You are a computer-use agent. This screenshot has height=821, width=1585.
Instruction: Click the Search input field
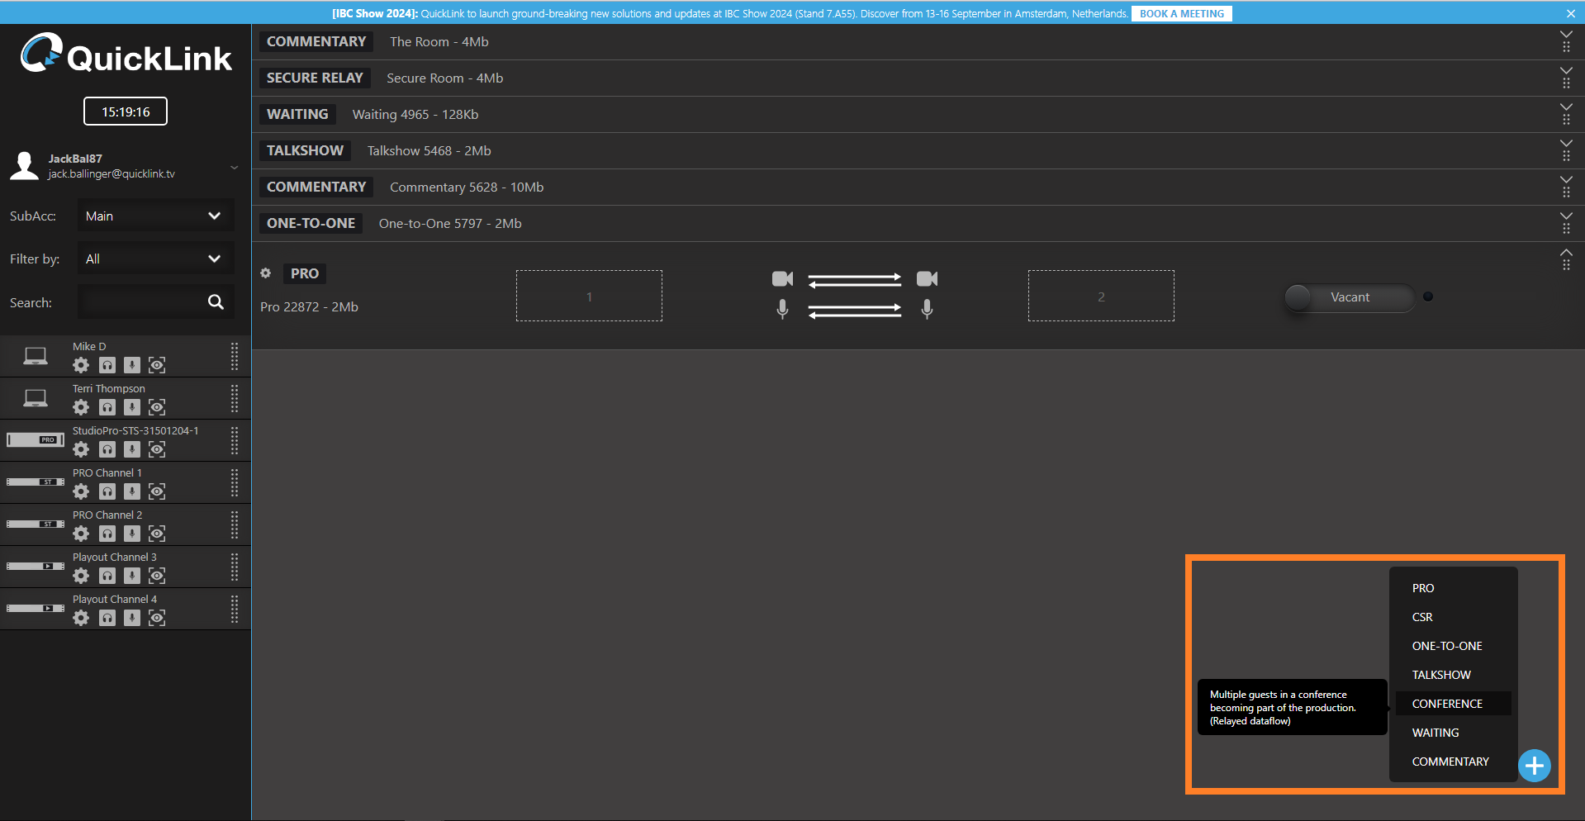[x=140, y=302]
